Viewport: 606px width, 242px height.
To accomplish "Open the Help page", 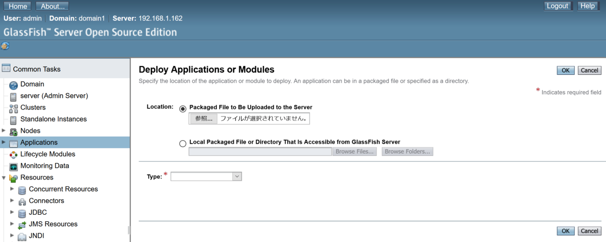I will 587,6.
